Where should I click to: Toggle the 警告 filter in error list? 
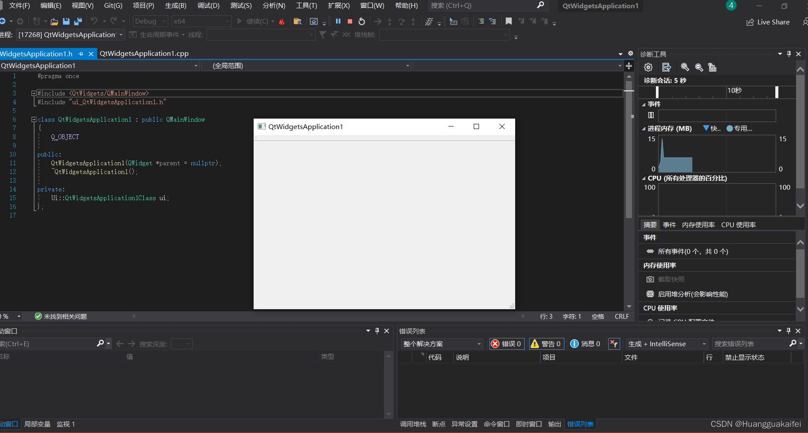546,344
